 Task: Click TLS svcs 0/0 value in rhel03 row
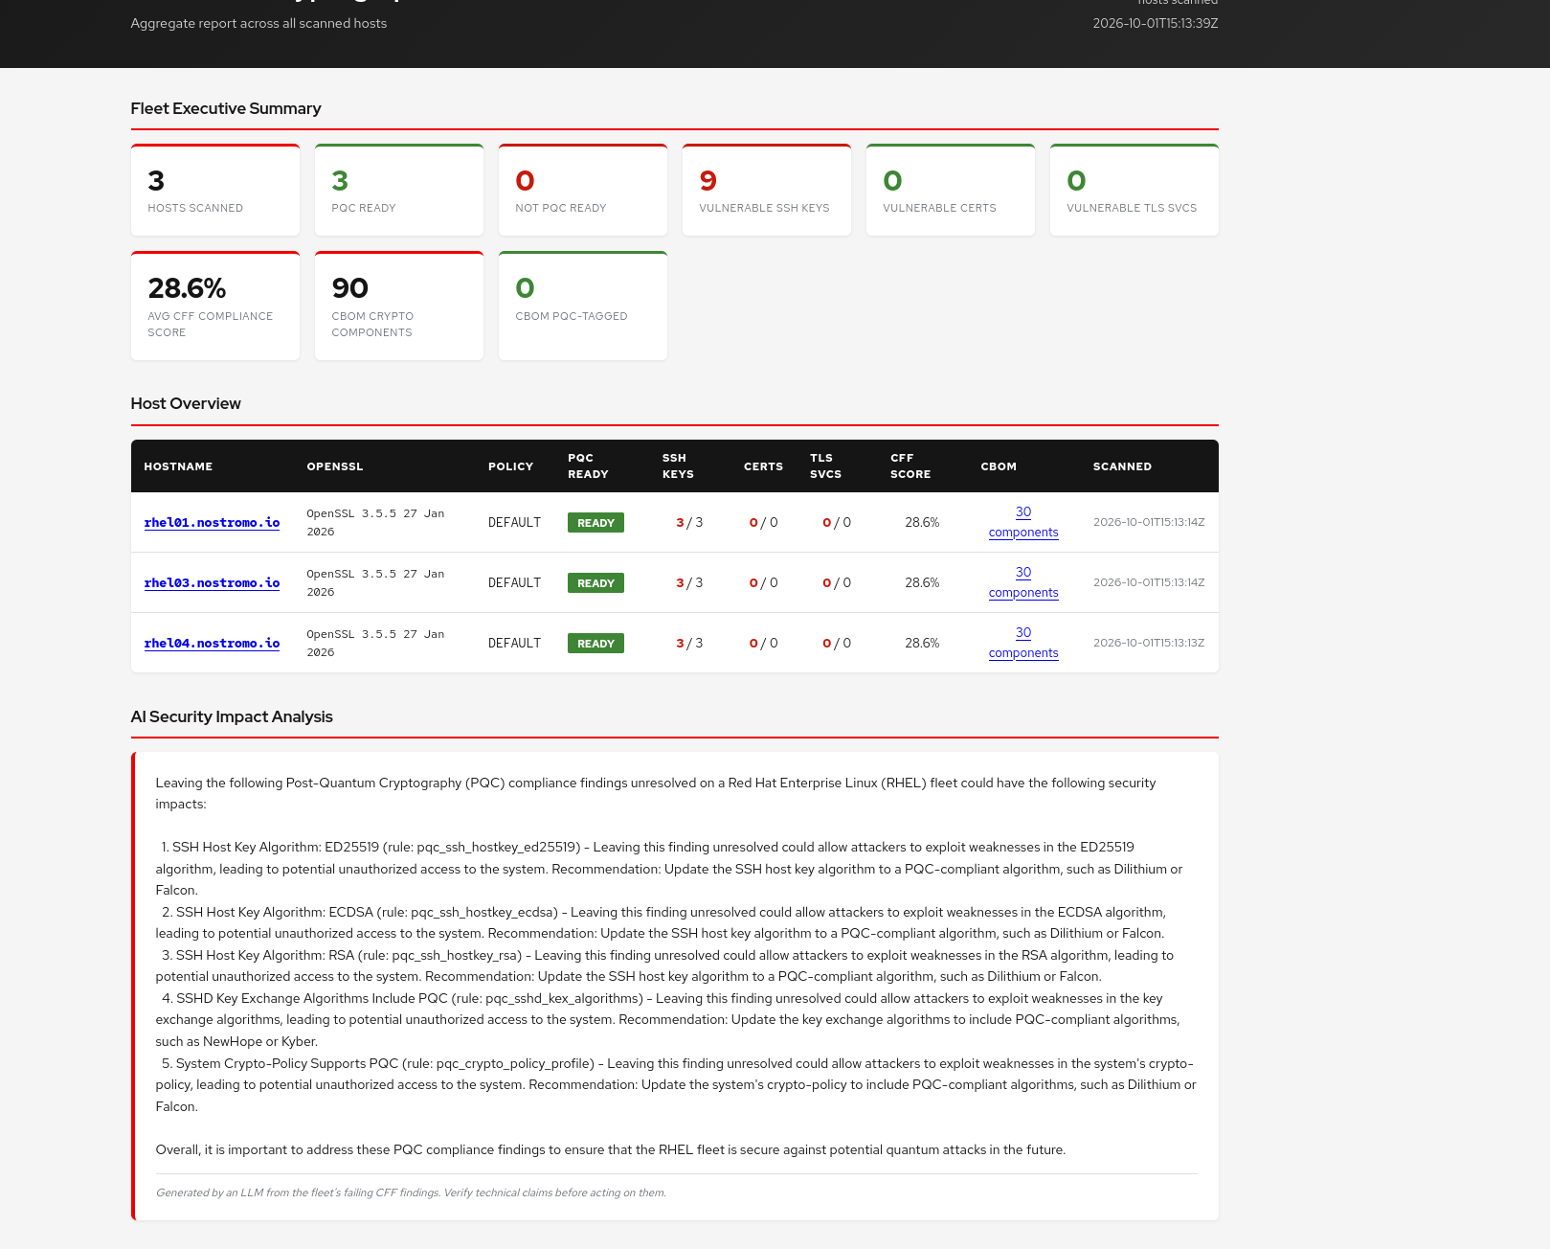tap(837, 582)
